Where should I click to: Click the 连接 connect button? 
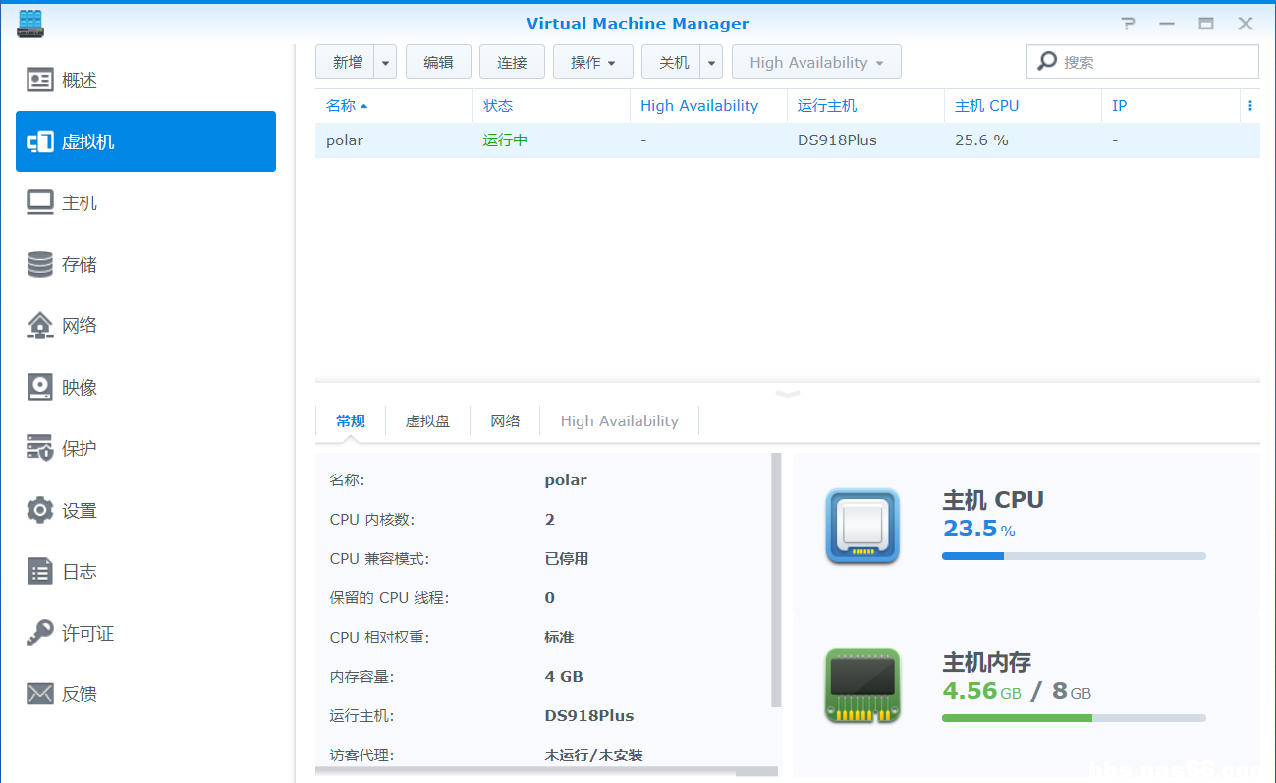click(x=512, y=63)
